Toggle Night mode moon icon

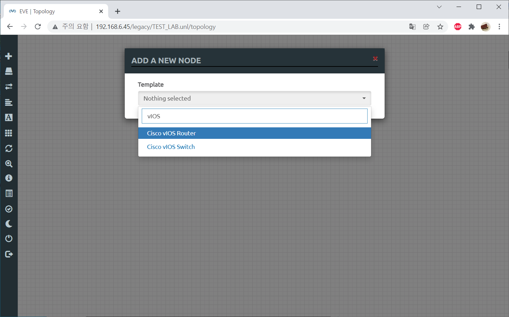point(9,224)
